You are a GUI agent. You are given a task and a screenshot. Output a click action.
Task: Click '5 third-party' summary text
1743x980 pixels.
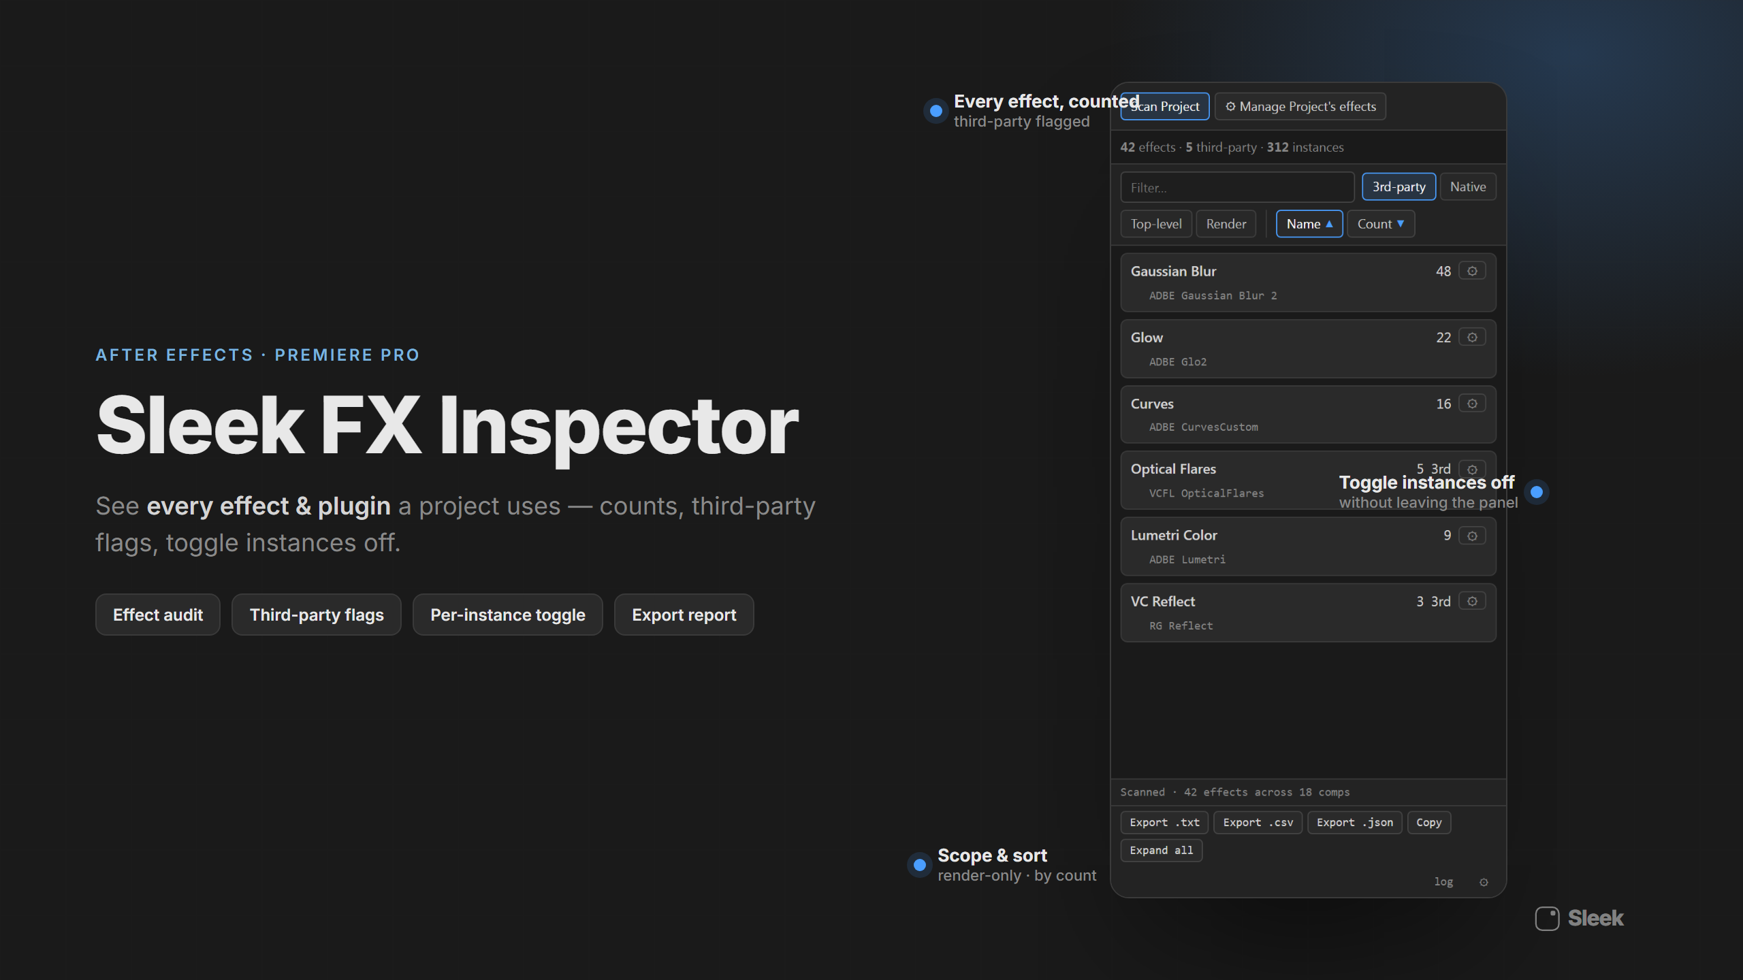[x=1221, y=147]
